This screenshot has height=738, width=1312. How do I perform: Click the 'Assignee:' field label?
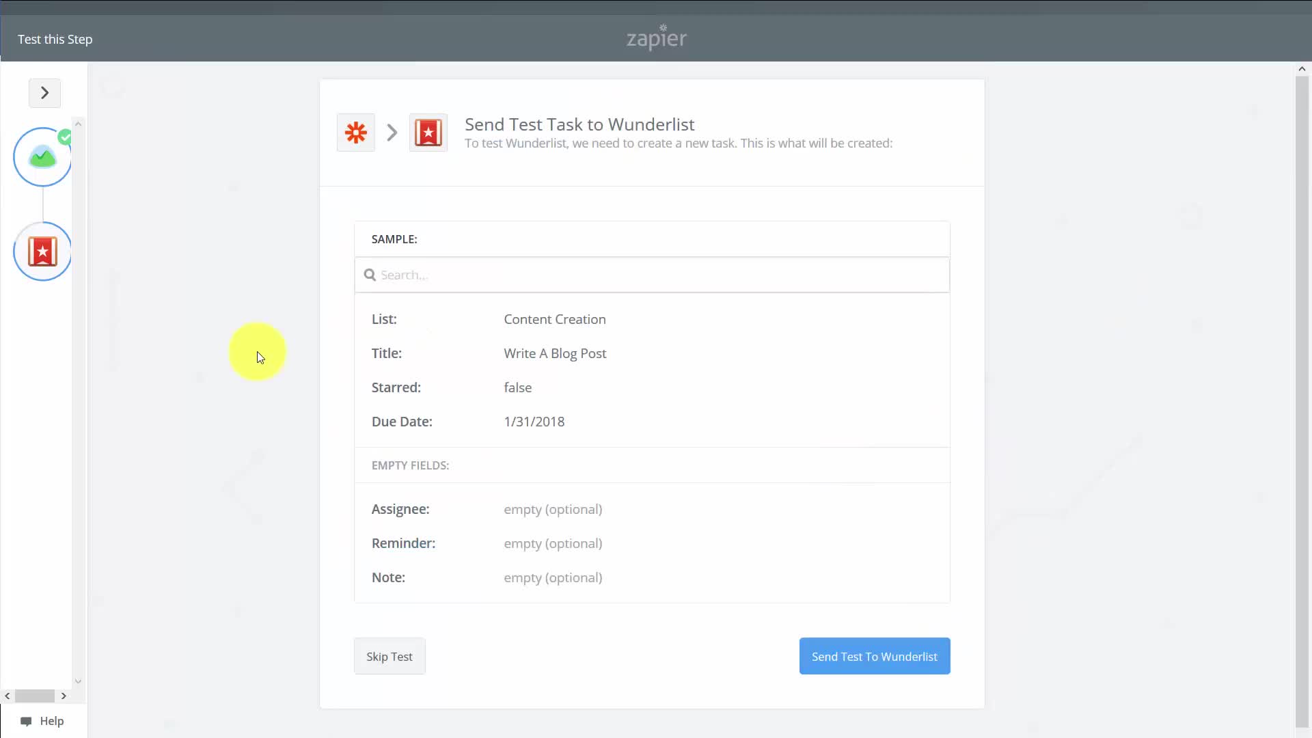400,509
